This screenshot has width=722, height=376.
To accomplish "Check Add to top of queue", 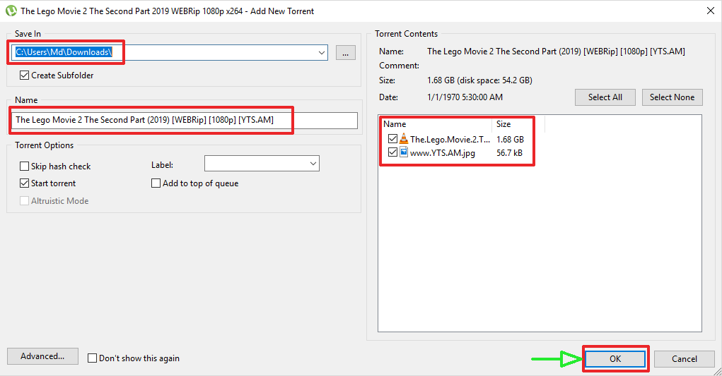I will click(x=156, y=183).
